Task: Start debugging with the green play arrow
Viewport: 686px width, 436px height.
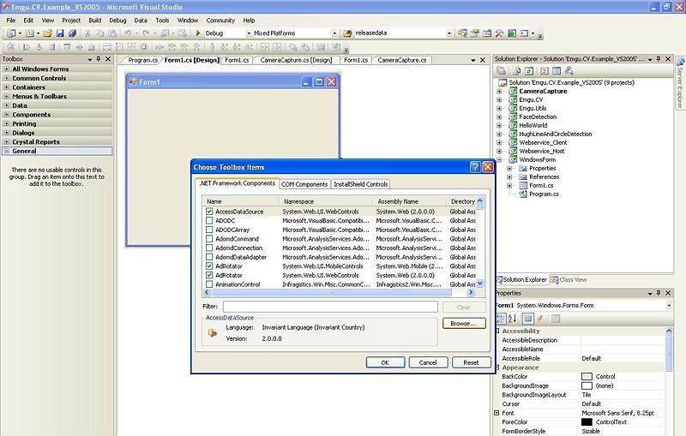Action: [198, 33]
